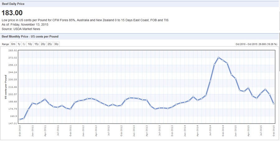Choose the 15y range button
Image resolution: width=280 pixels, height=141 pixels.
click(36, 44)
